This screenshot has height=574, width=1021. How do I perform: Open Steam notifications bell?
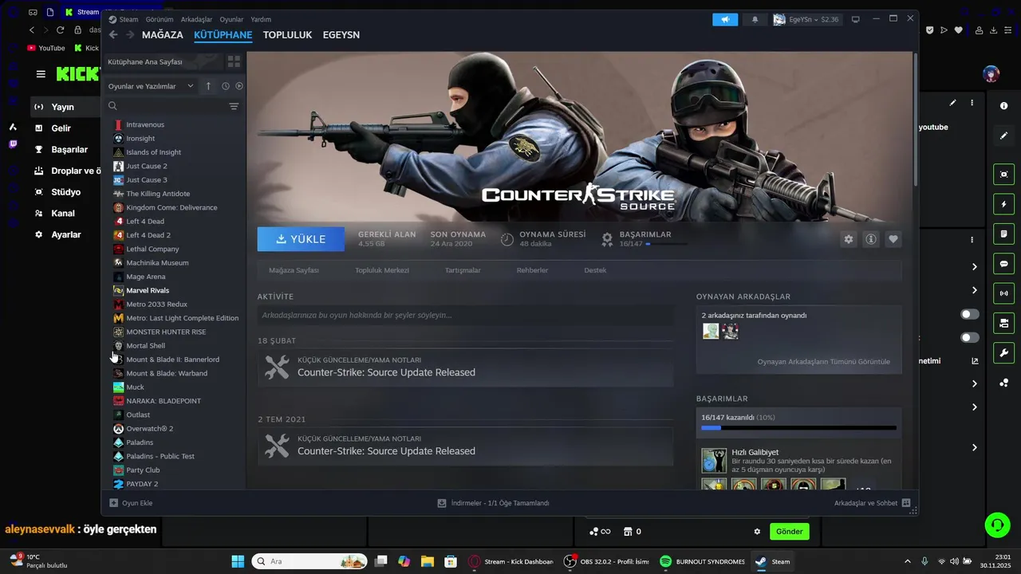coord(755,19)
